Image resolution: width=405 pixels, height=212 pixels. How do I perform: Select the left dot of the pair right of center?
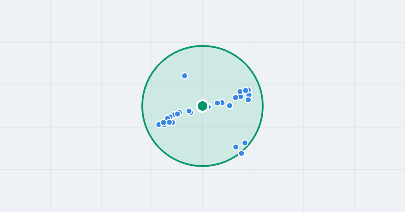point(217,103)
